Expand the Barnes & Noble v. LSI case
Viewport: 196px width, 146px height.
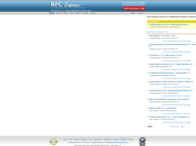click(x=148, y=108)
